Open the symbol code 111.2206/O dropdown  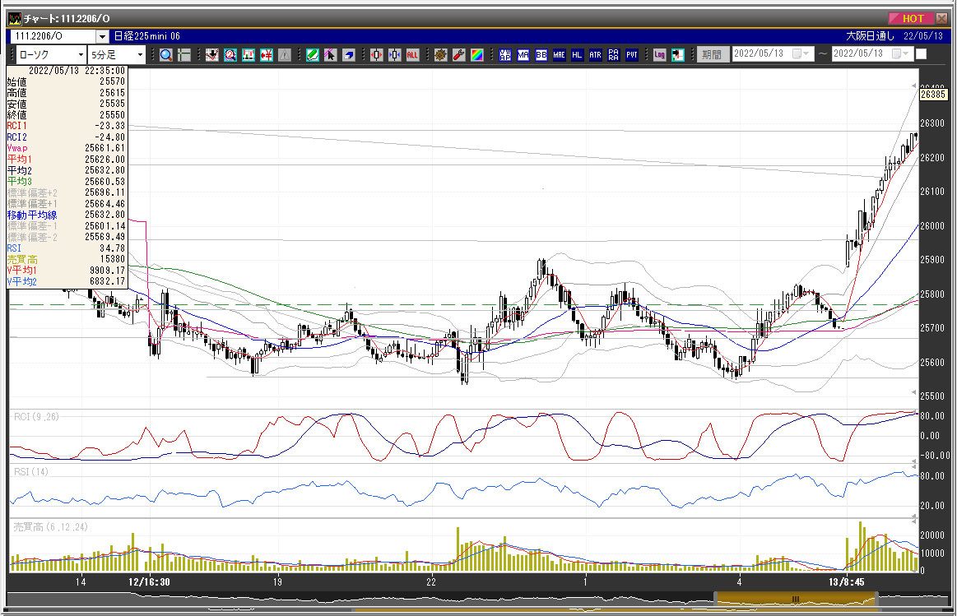[x=102, y=36]
